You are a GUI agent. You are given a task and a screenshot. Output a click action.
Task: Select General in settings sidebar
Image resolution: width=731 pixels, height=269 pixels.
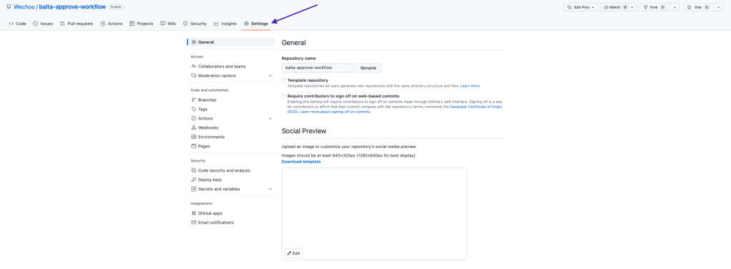(231, 42)
